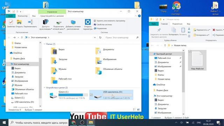Select the Управление contextual tab

(52, 12)
